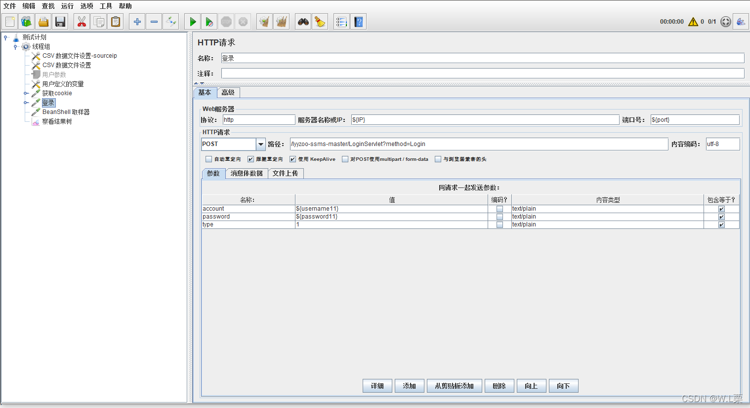Toggle 包含等于 checkbox in account row

pos(721,209)
